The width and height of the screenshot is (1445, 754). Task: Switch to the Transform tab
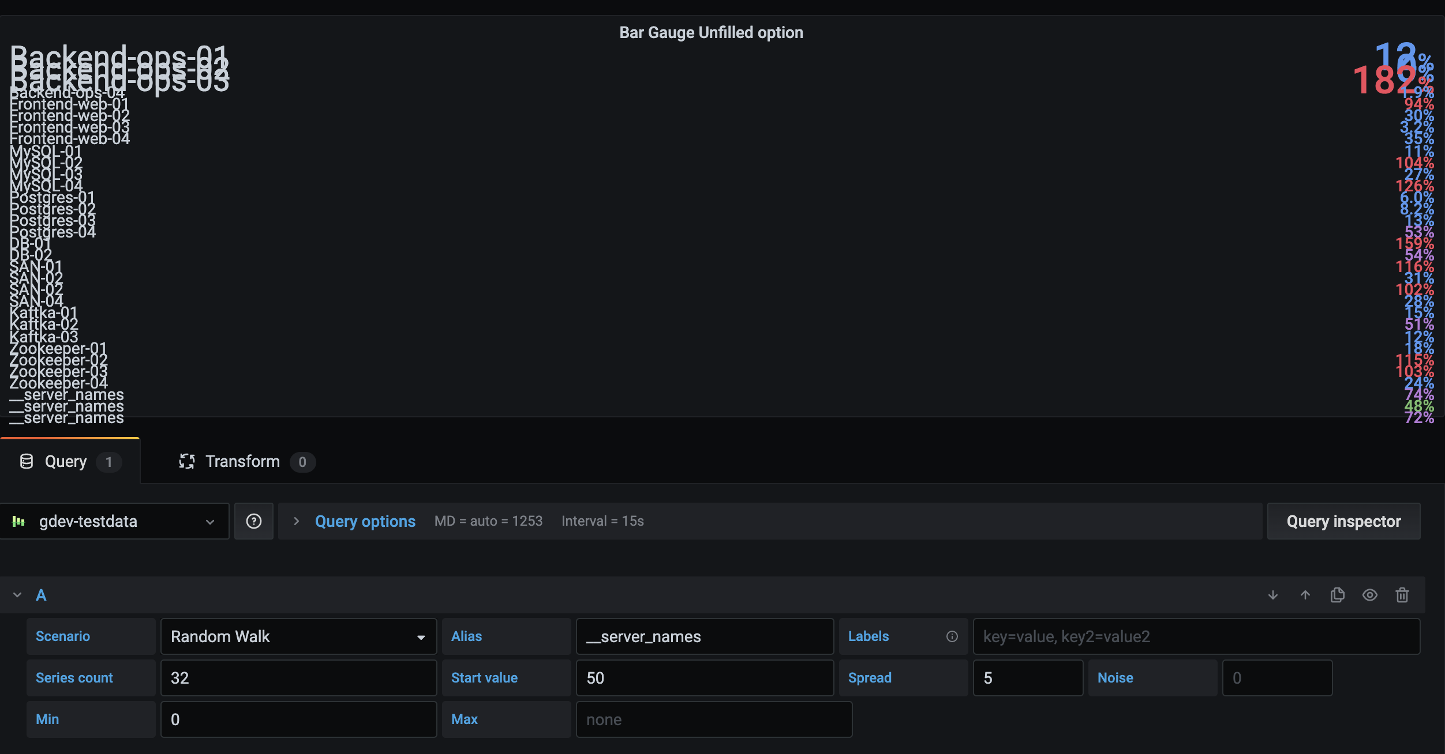click(x=242, y=461)
